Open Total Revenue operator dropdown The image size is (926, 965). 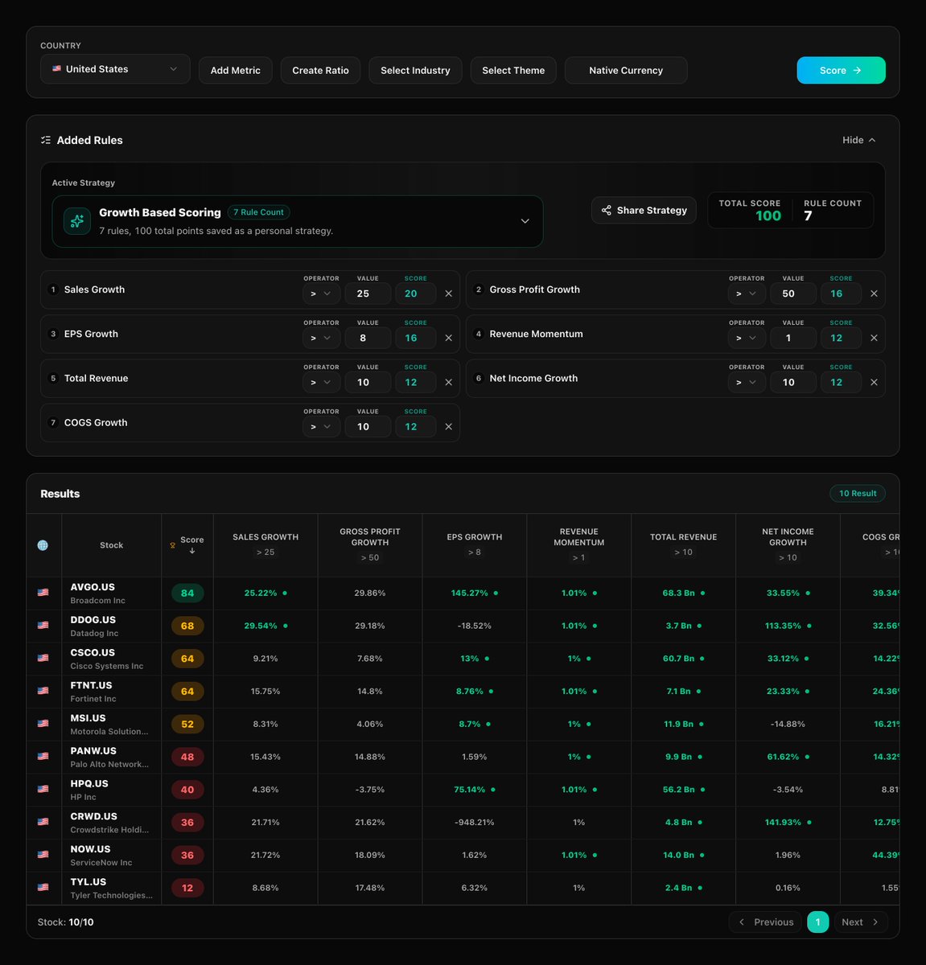tap(321, 382)
